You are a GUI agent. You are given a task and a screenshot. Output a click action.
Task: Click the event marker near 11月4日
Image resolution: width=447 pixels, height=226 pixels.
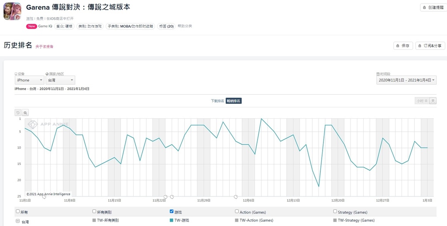click(44, 197)
